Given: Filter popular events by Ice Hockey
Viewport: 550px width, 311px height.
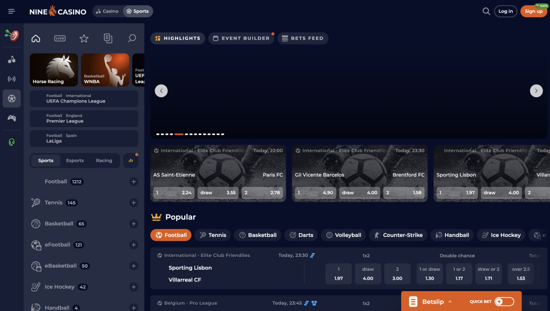Looking at the screenshot, I should (501, 235).
